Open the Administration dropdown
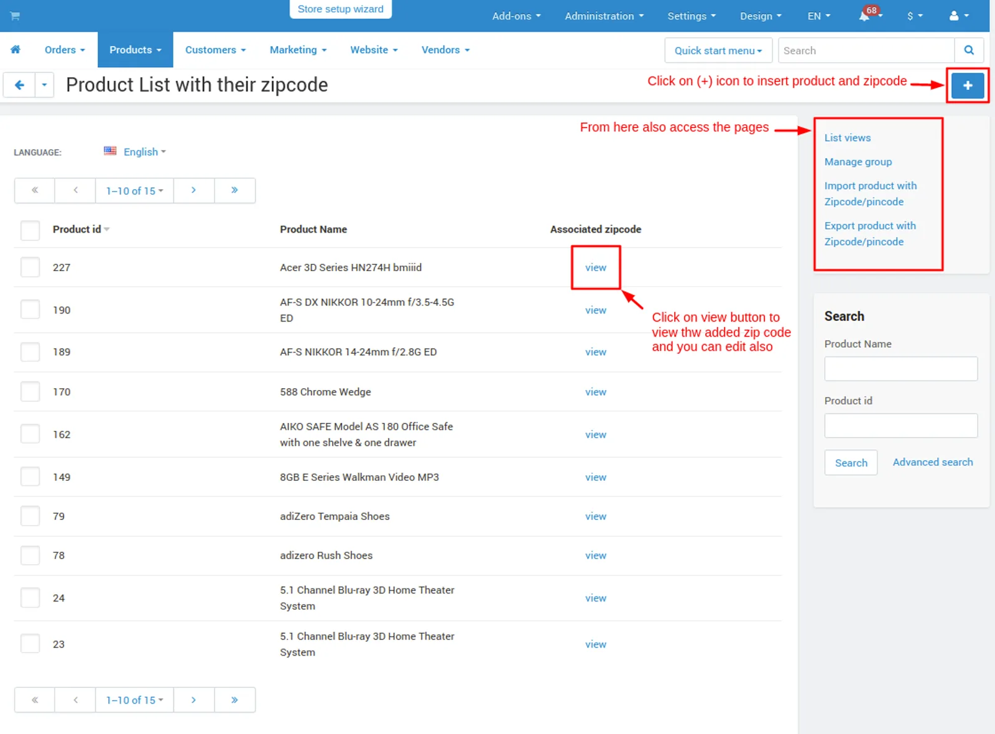 [604, 16]
